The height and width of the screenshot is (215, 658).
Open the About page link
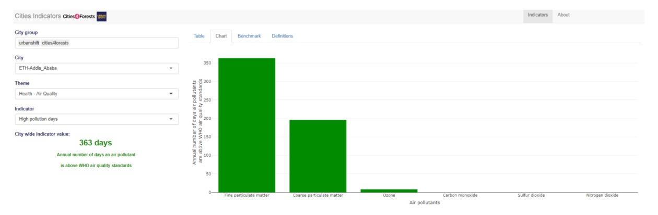pos(563,15)
